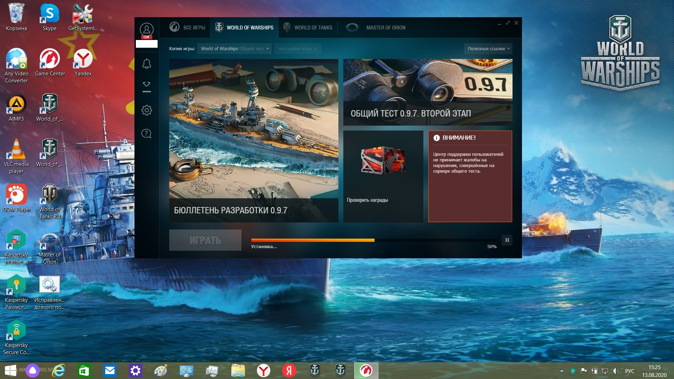The width and height of the screenshot is (674, 379).
Task: Click the orange installation progress bar
Action: [x=374, y=240]
